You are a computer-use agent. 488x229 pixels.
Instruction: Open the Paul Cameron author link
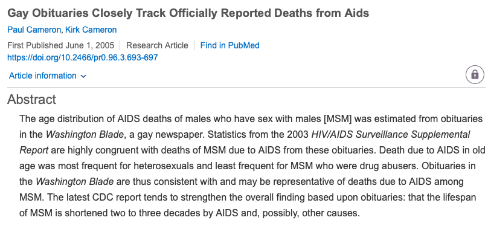[x=34, y=30]
